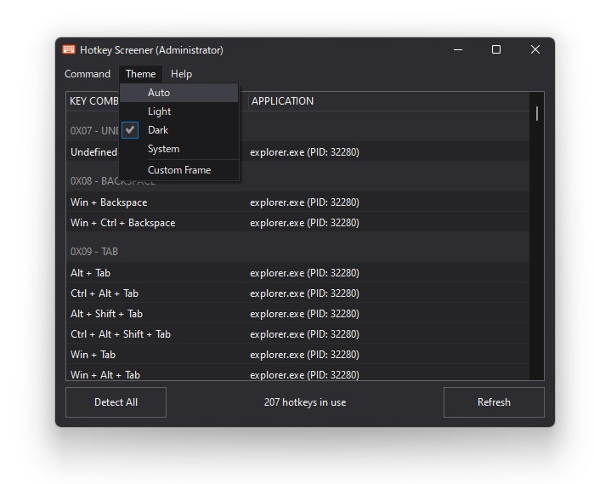594x484 pixels.
Task: Select the System theme option
Action: click(163, 149)
